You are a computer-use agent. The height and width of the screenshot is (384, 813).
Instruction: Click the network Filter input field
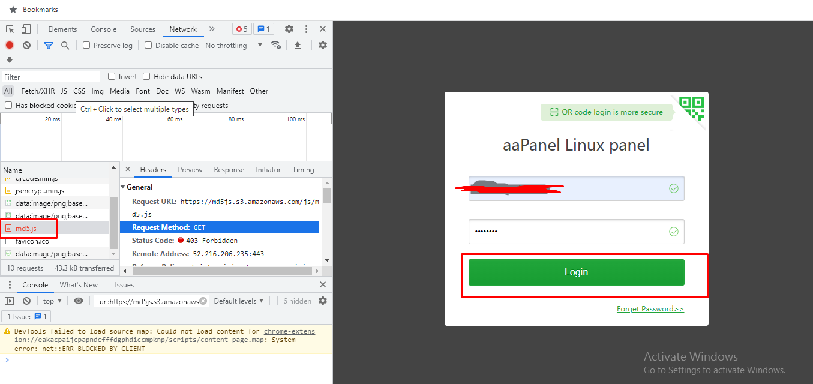tap(51, 77)
